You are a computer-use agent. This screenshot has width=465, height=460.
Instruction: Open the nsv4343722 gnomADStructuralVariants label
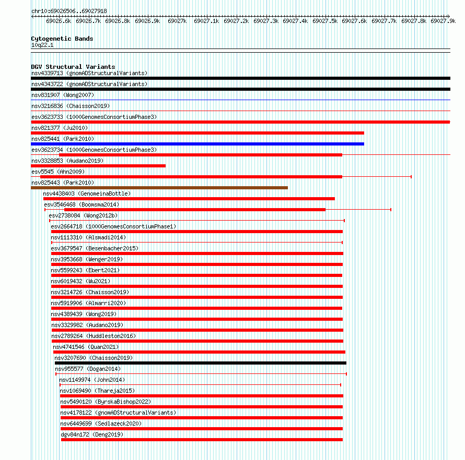click(89, 84)
